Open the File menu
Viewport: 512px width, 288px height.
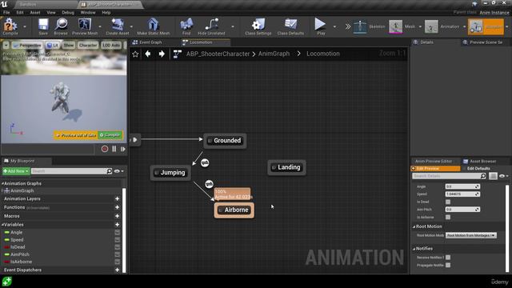tap(6, 13)
